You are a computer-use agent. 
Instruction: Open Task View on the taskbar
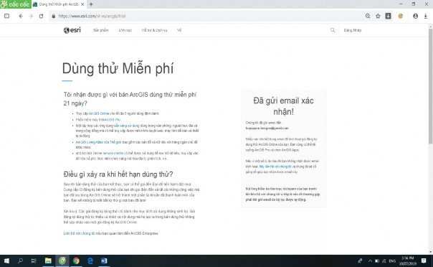[34, 261]
